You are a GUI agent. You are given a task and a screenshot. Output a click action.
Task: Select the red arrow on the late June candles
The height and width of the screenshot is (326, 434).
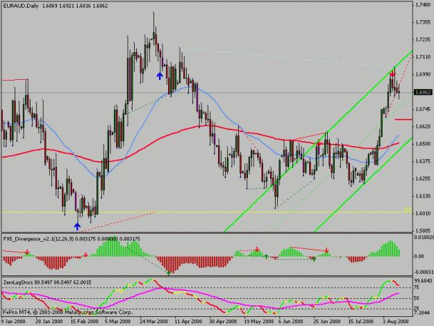(x=319, y=143)
